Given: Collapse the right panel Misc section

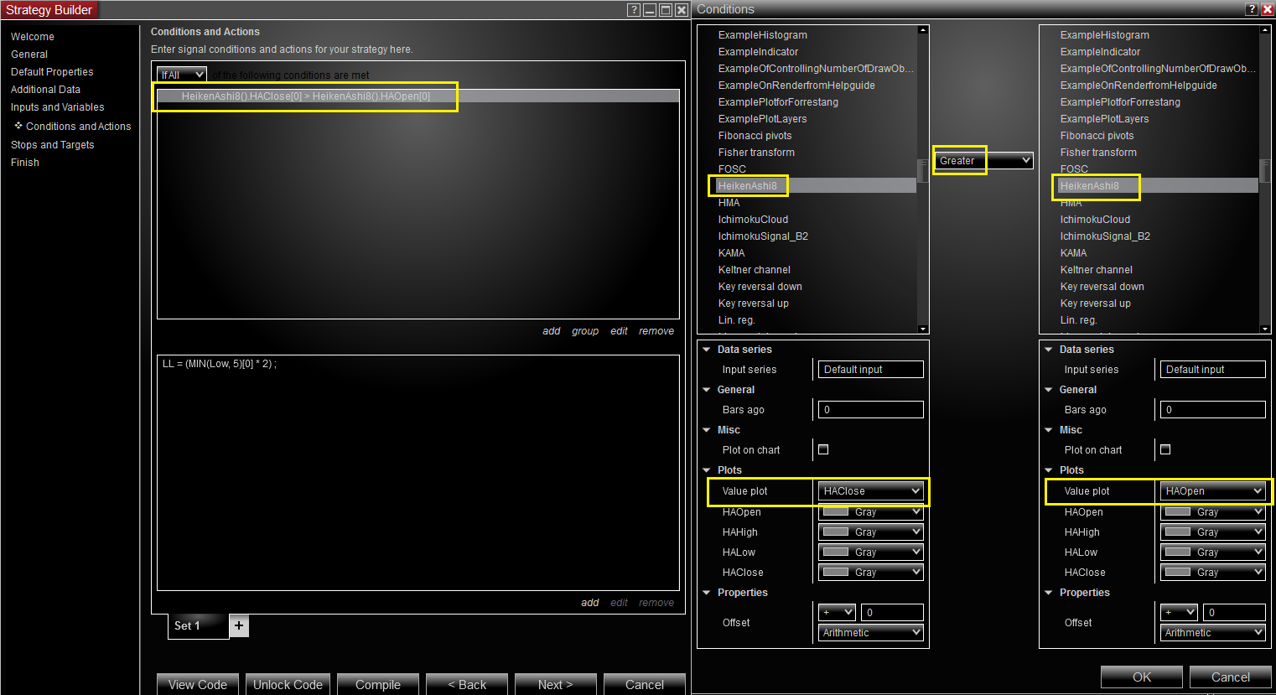Looking at the screenshot, I should (x=1049, y=430).
